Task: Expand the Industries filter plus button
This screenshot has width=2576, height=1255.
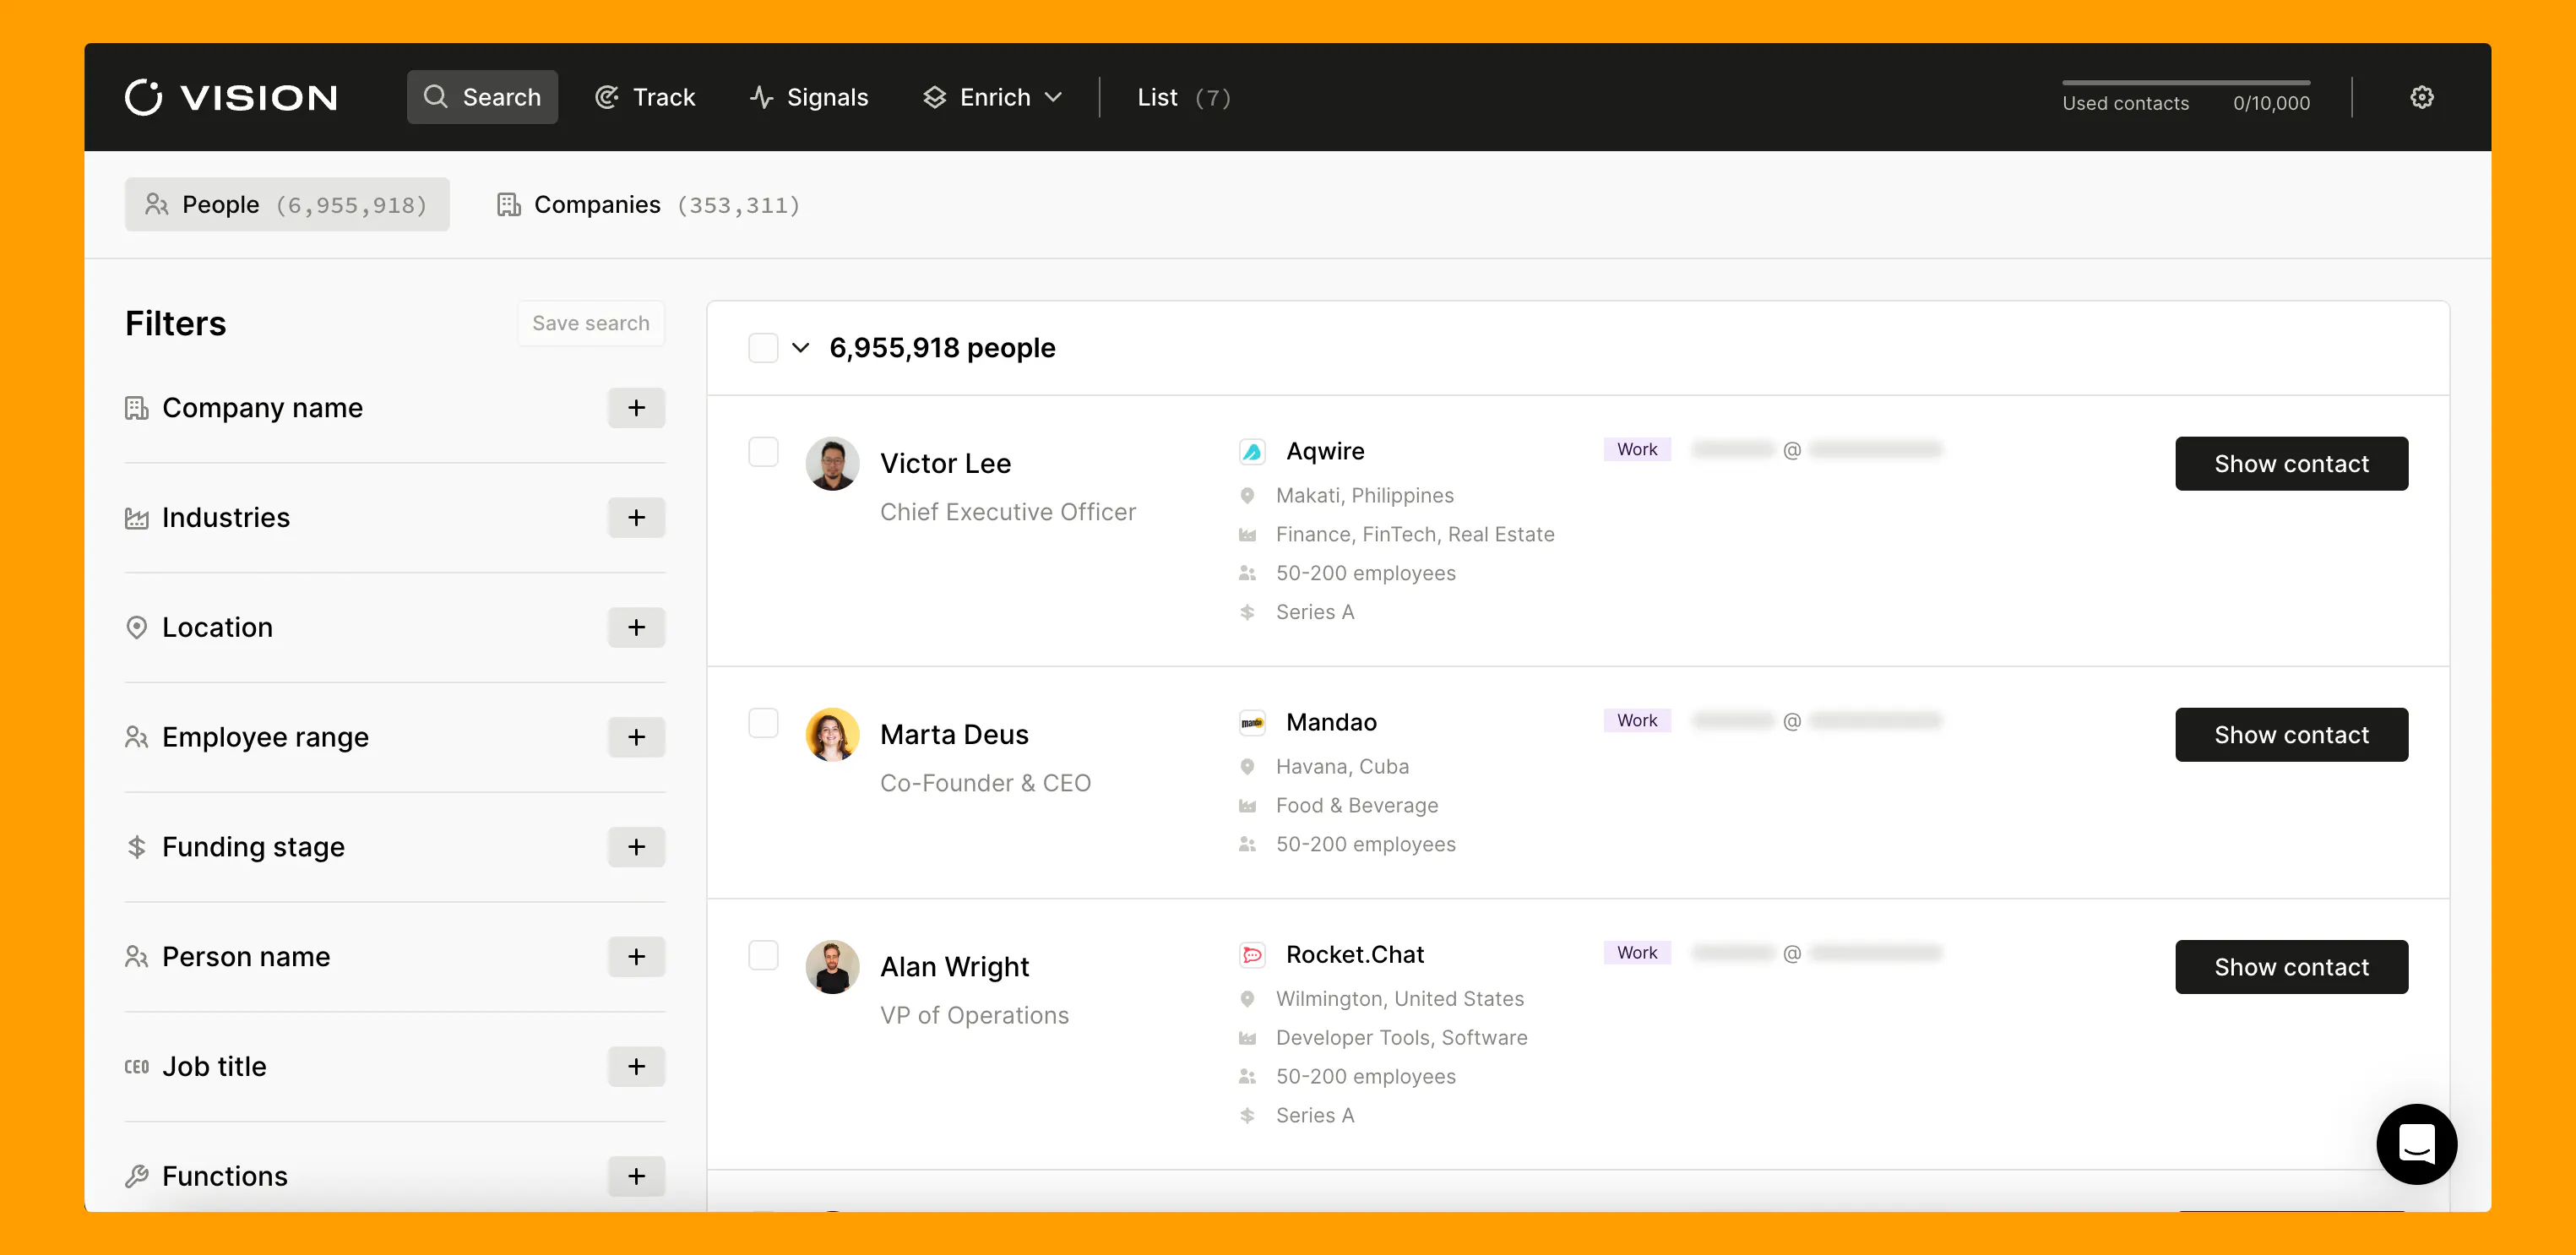Action: 636,518
